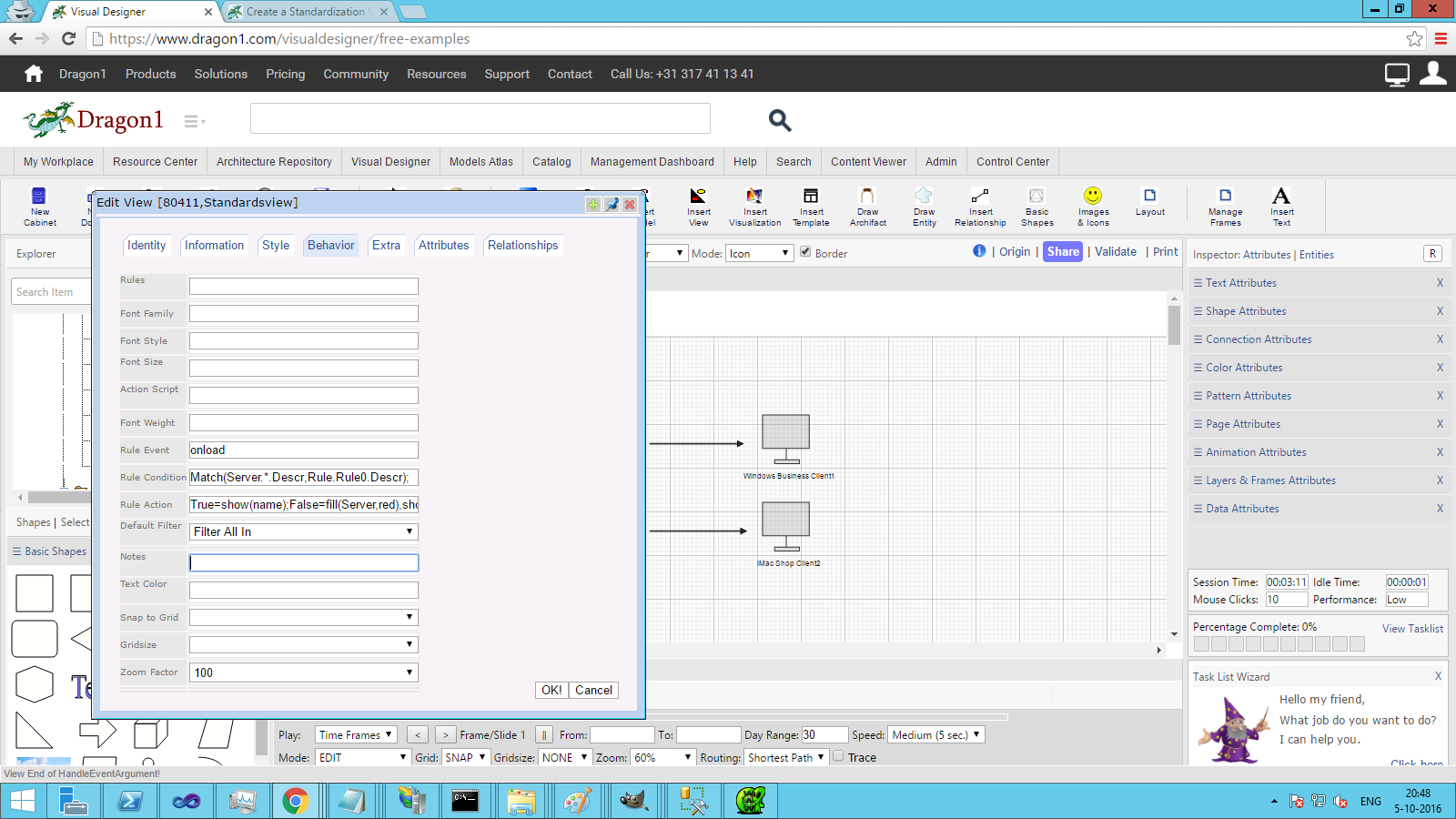Click the Share button

[1063, 252]
